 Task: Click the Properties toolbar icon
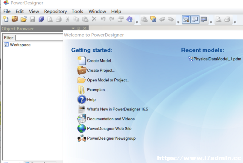pyautogui.click(x=121, y=19)
